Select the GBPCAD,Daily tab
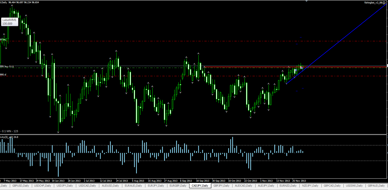Viewport: 388px width, 190px height. [x=332, y=186]
